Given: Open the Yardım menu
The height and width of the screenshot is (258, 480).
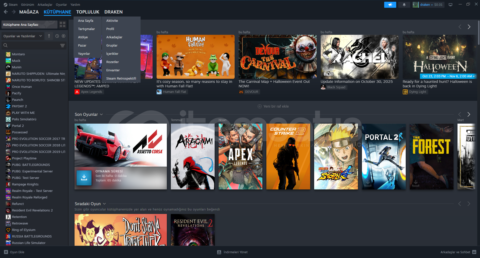Looking at the screenshot, I should 75,5.
